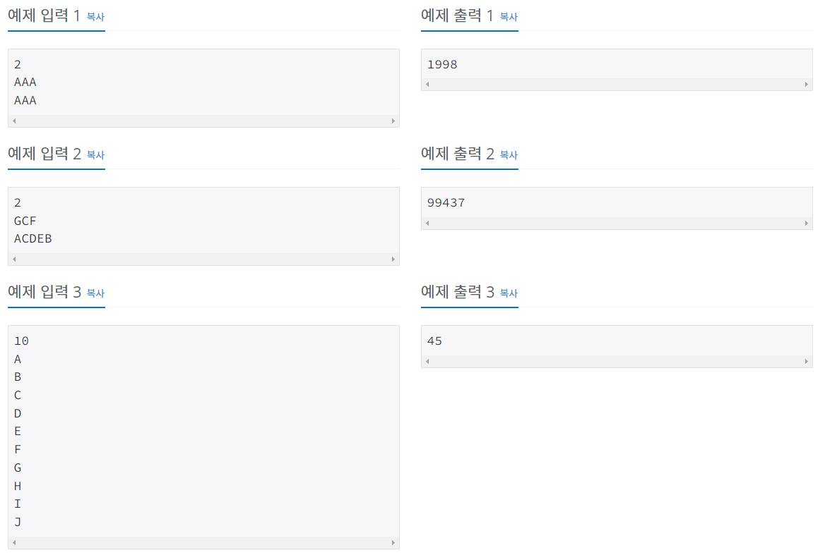Click the 99437 output text

point(446,202)
